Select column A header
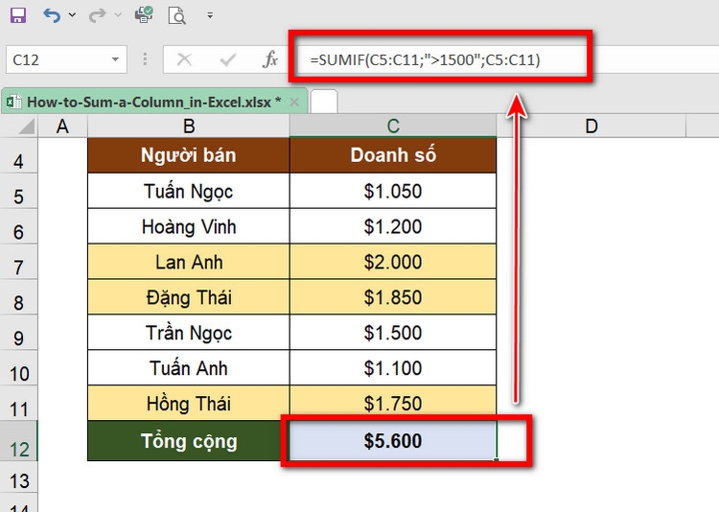The height and width of the screenshot is (512, 719). tap(62, 127)
